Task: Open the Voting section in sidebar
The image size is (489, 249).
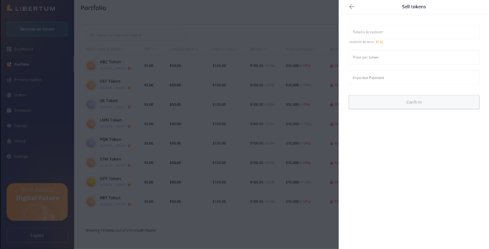Action: pyautogui.click(x=19, y=141)
